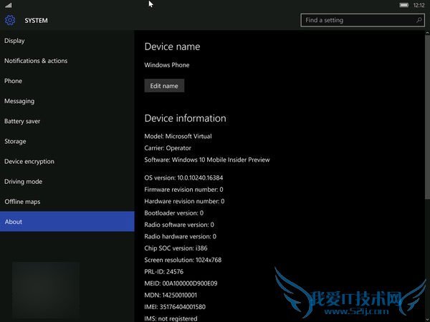Click the Device information heading
This screenshot has height=322, width=430.
coord(185,118)
